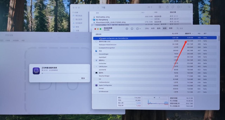
Task: Open the more options dropdown in Activity Monitor
Action: (138, 28)
